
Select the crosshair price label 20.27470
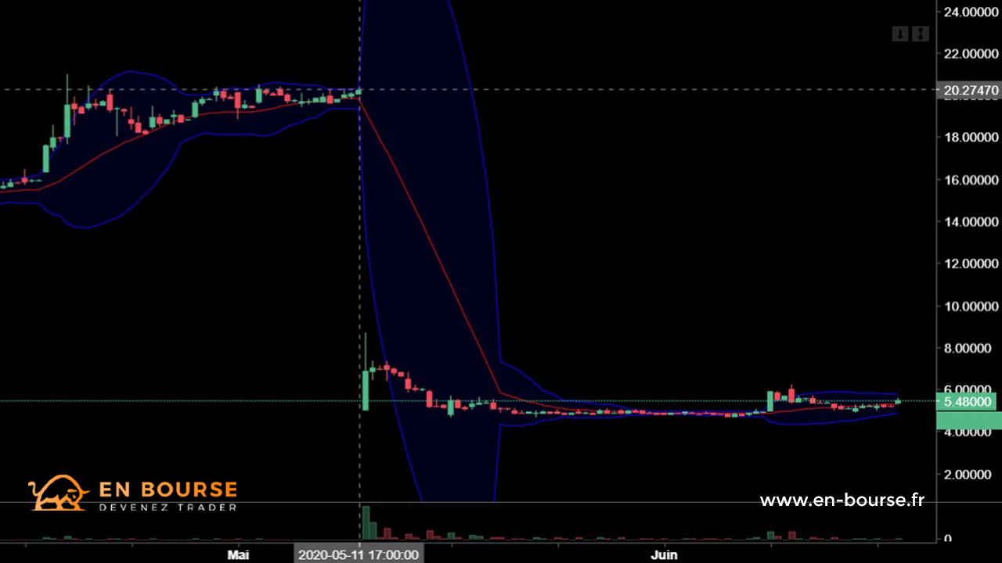point(969,90)
